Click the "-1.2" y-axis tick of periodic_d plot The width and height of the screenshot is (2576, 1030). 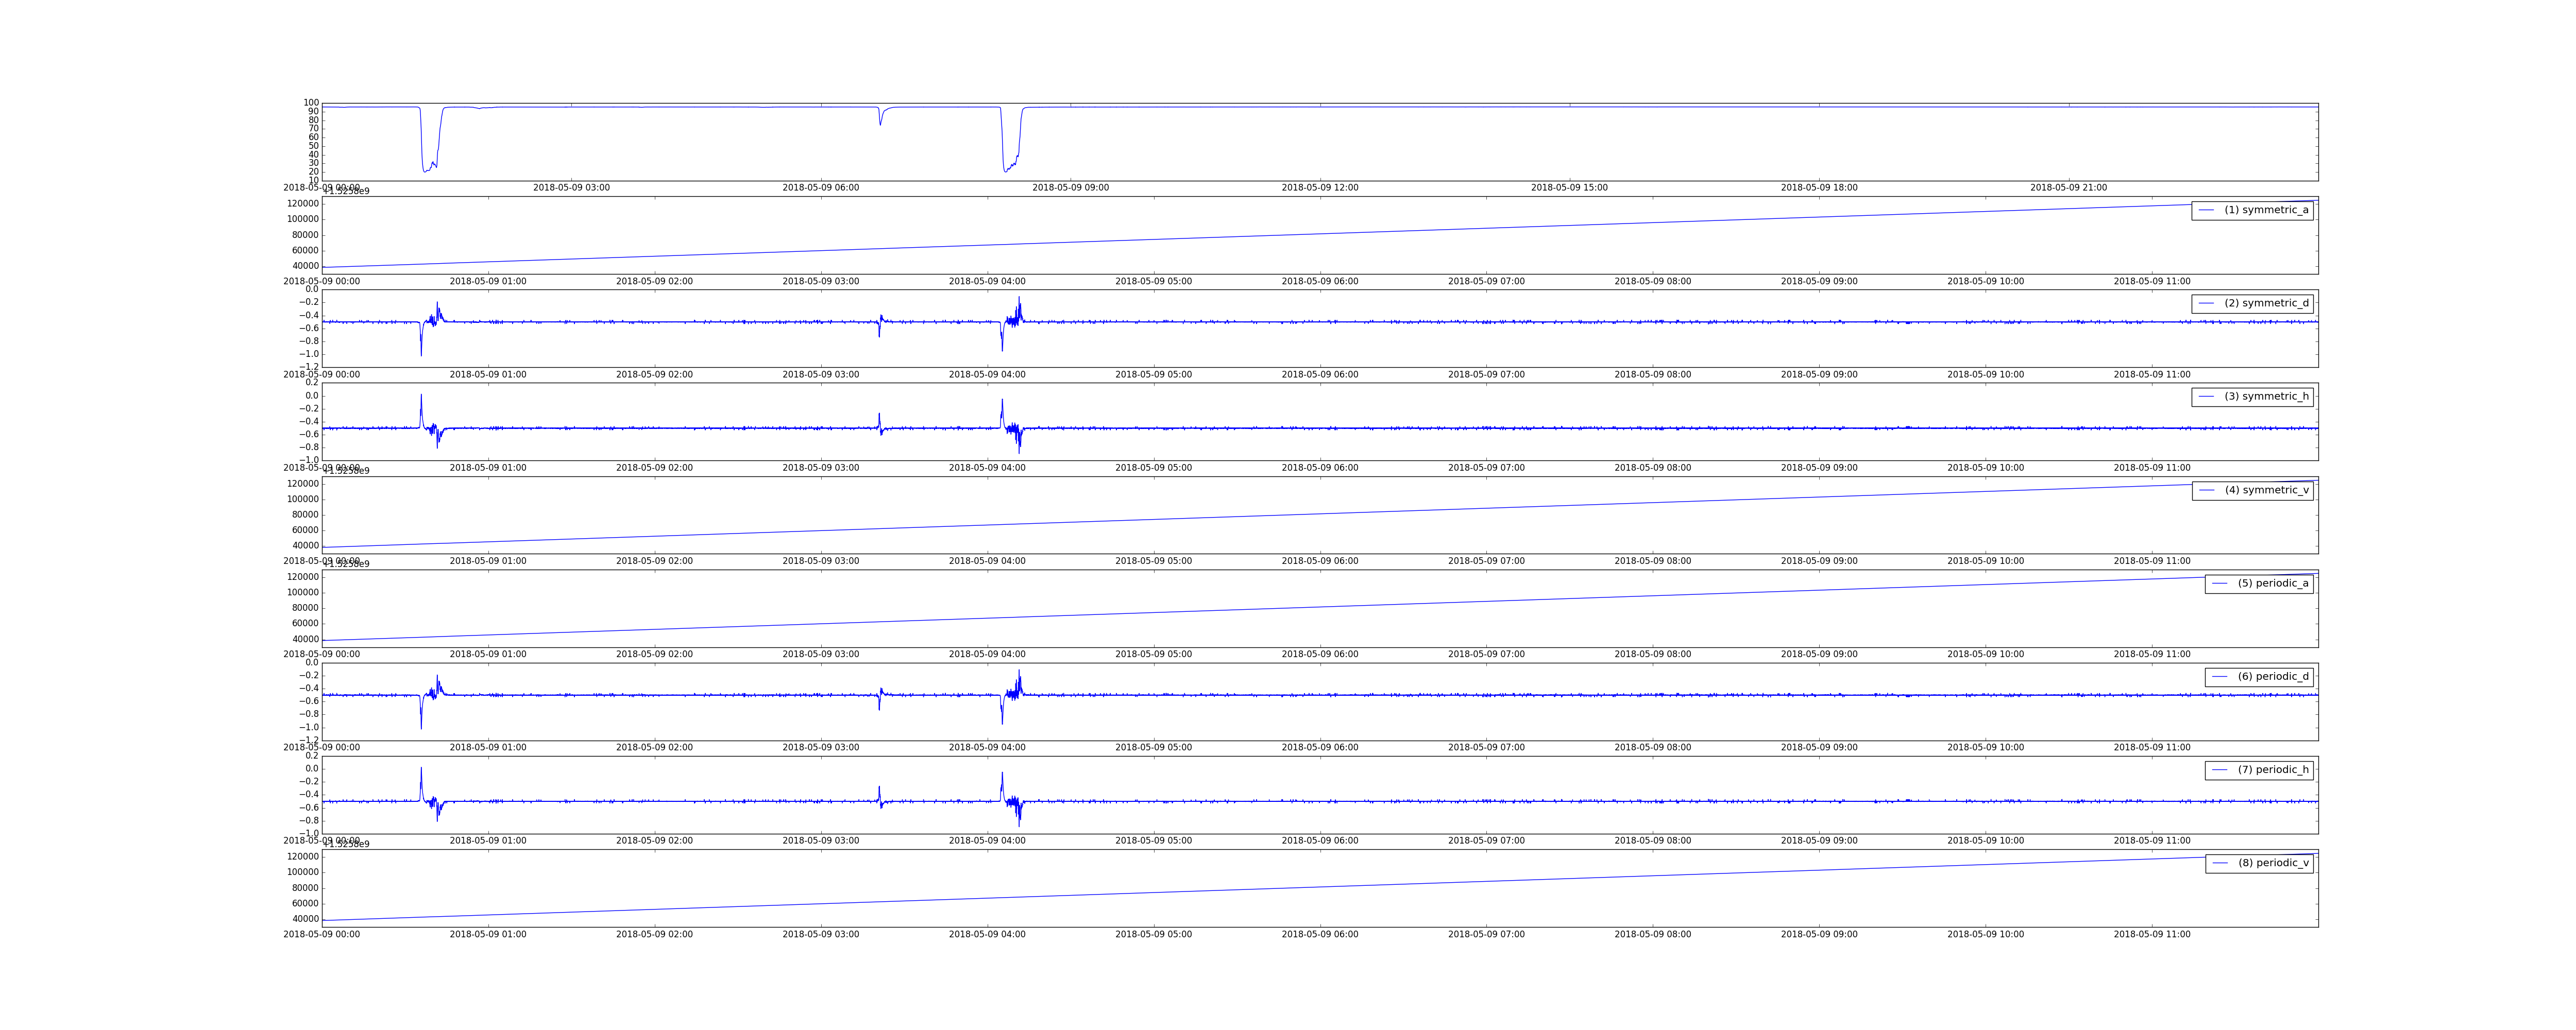[309, 740]
